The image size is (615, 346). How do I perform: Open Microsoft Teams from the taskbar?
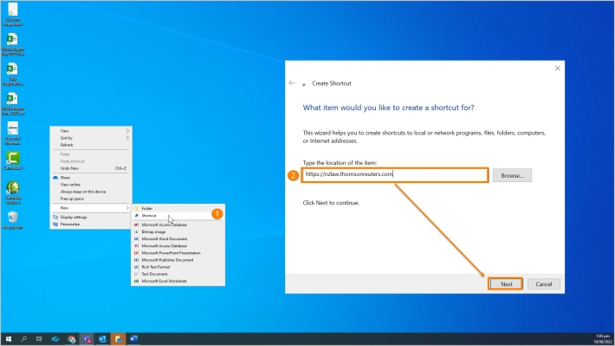[x=87, y=339]
